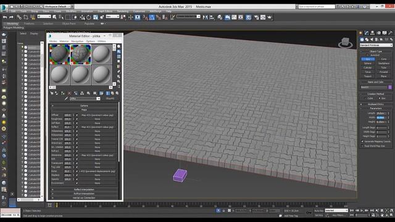Open the Help menu
This screenshot has height=222, width=395.
(168, 11)
